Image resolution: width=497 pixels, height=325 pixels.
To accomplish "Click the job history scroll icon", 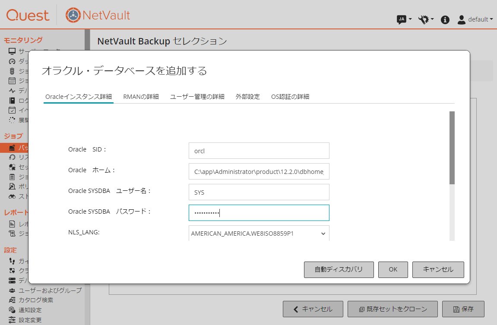I will (x=12, y=234).
